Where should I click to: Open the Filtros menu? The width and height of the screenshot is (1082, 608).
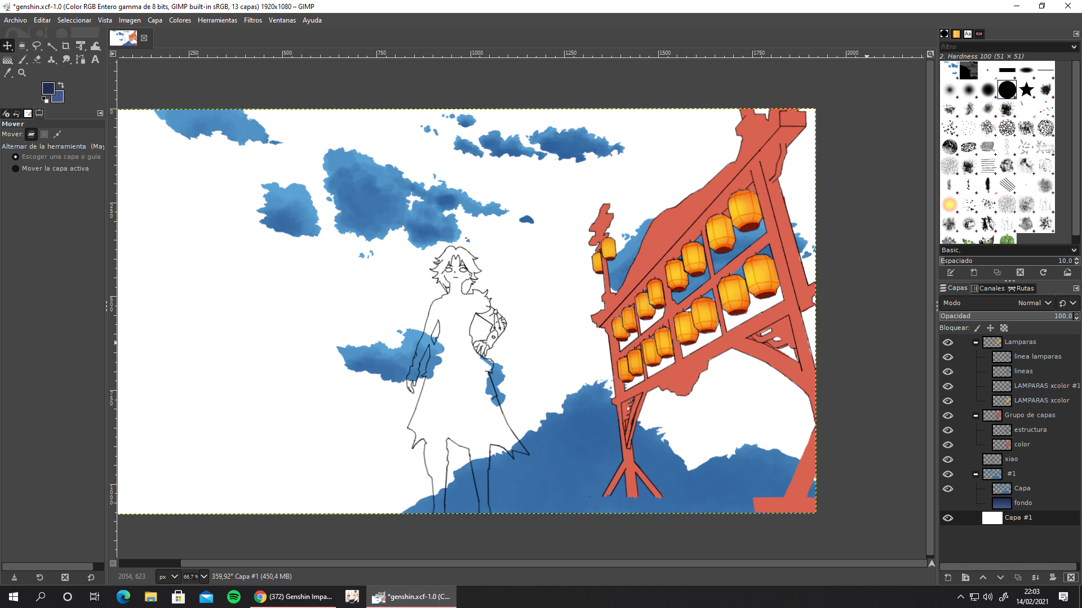(x=252, y=20)
